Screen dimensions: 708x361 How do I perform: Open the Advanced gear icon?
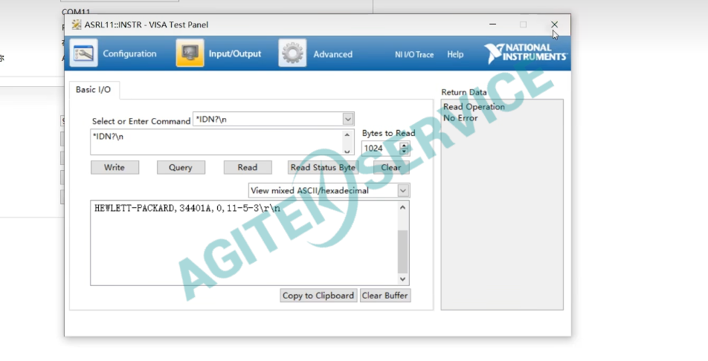(x=292, y=53)
